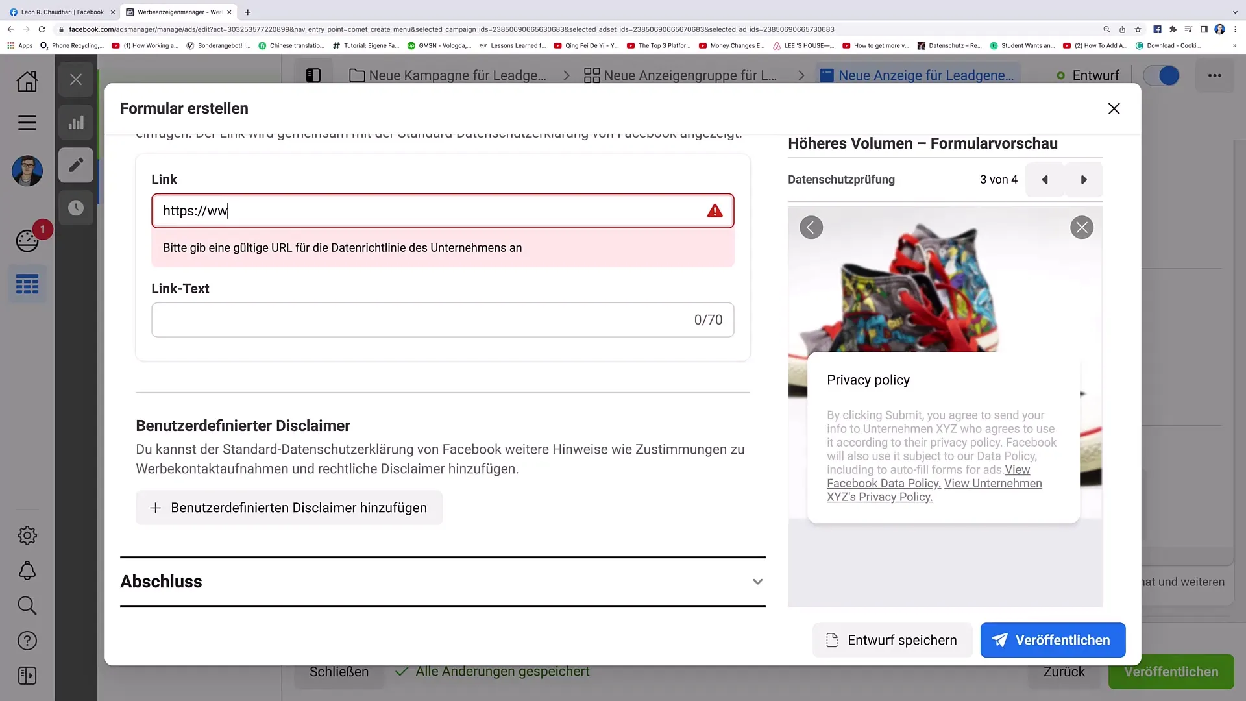Open help question mark icon
Image resolution: width=1246 pixels, height=701 pixels.
pos(27,641)
